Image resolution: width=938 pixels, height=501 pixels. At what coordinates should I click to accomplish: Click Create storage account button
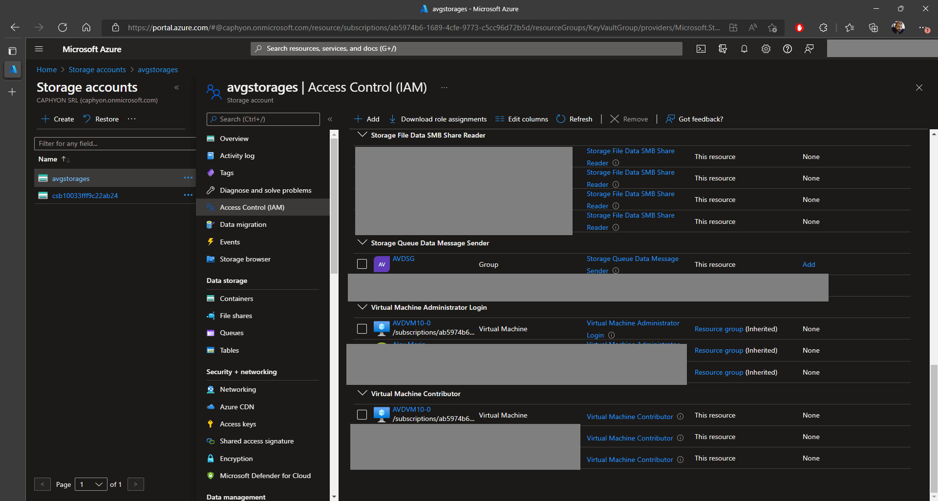tap(58, 119)
